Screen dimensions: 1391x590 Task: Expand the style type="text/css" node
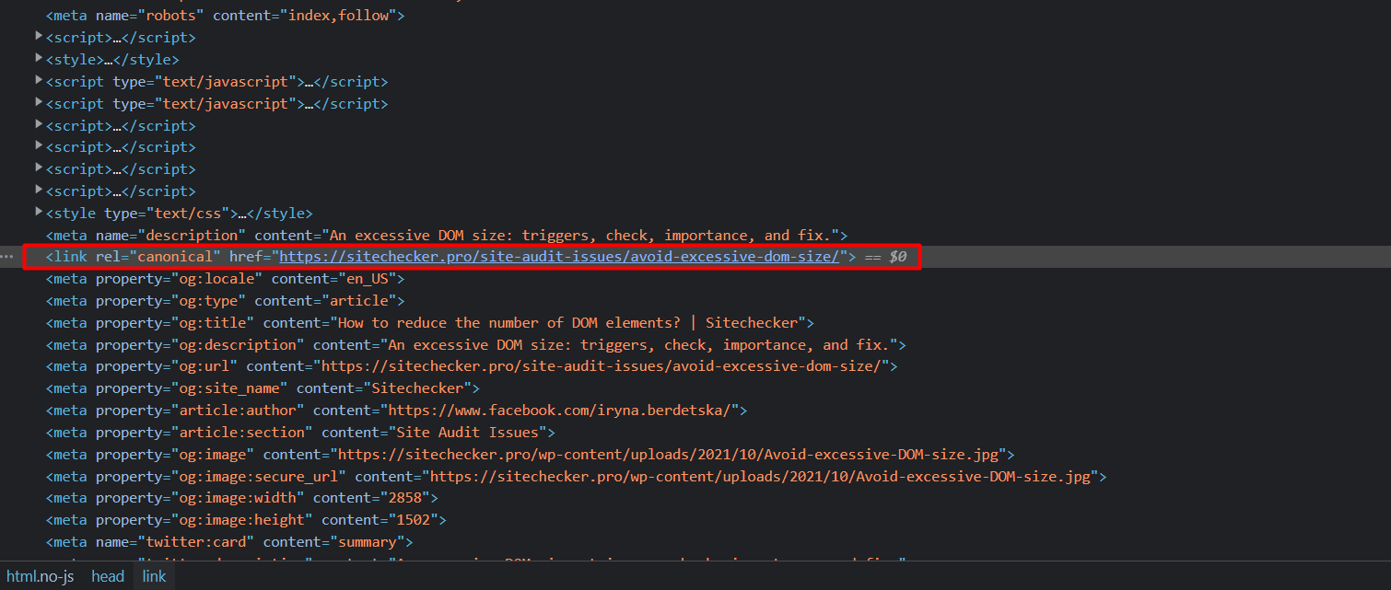coord(39,213)
